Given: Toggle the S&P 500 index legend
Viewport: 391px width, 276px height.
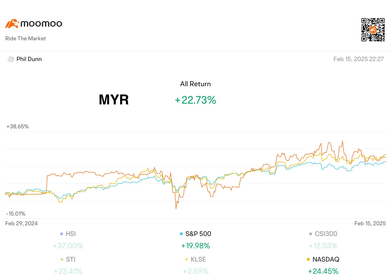Looking at the screenshot, I should (195, 234).
